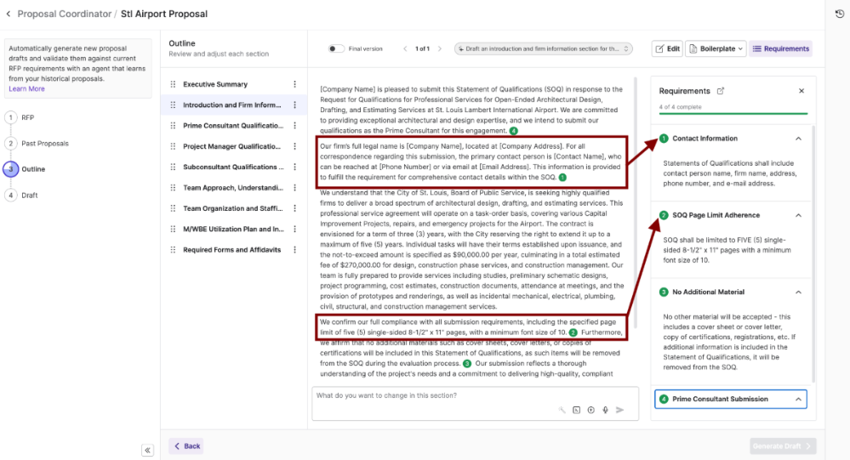Grab drag handle for Required Forms and Affidavits
Screen dimensions: 850x460
point(173,250)
